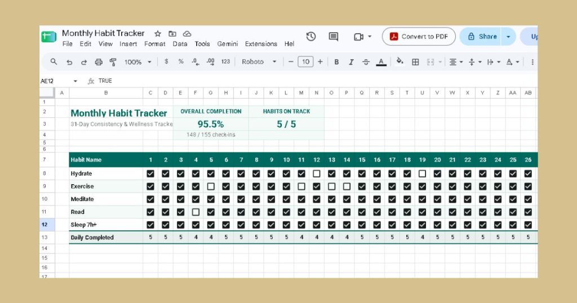The height and width of the screenshot is (303, 577).
Task: Select row 12 header
Action: (x=44, y=225)
